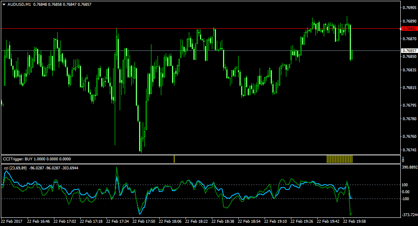Screen dimensions: 418x226
Task: Click the 0.76745 price scale label
Action: coord(410,150)
